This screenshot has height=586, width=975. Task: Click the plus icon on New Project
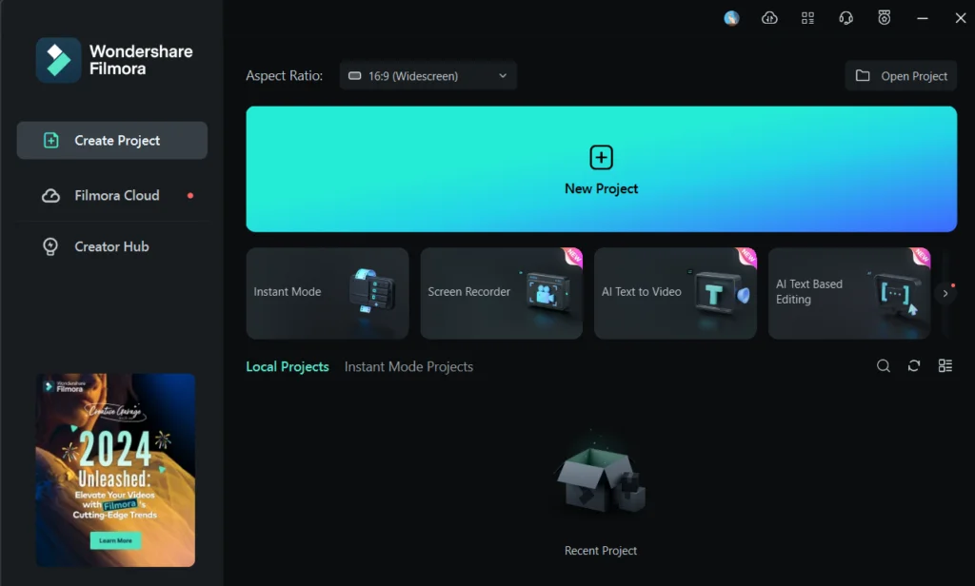pos(602,157)
